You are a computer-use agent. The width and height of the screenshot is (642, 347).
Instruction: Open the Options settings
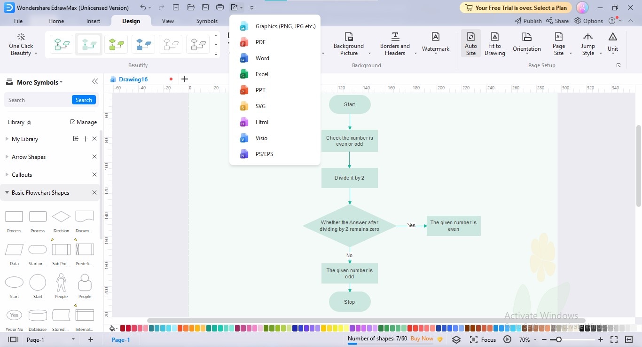click(x=588, y=21)
